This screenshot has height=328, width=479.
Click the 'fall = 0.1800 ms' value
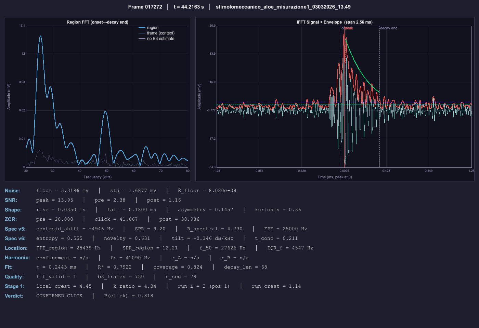point(132,210)
